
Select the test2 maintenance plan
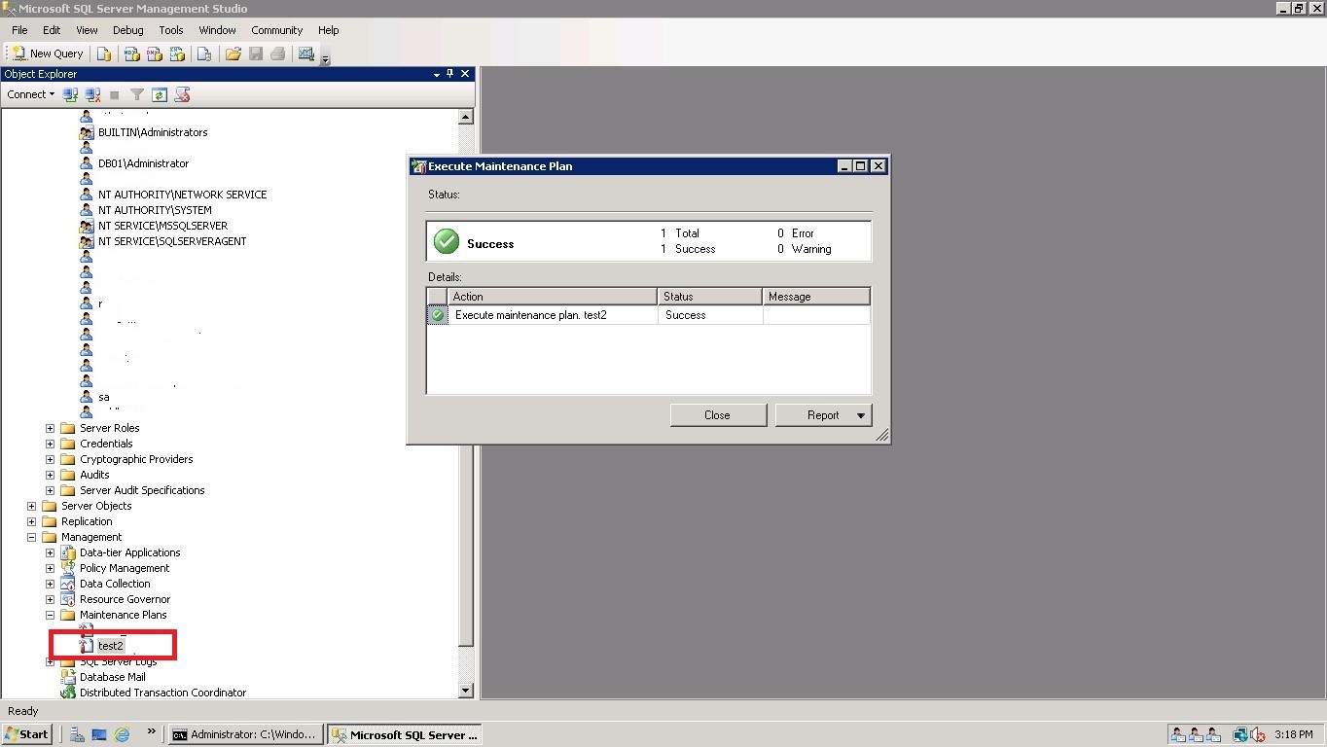[110, 646]
